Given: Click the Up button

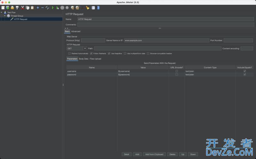Looking at the screenshot, I should pyautogui.click(x=183, y=154).
